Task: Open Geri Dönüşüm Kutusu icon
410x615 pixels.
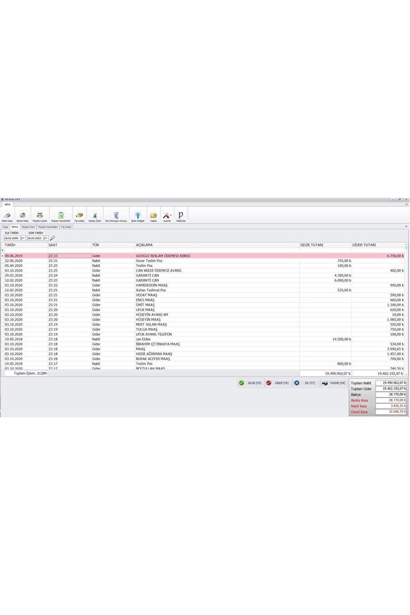Action: pyautogui.click(x=116, y=216)
